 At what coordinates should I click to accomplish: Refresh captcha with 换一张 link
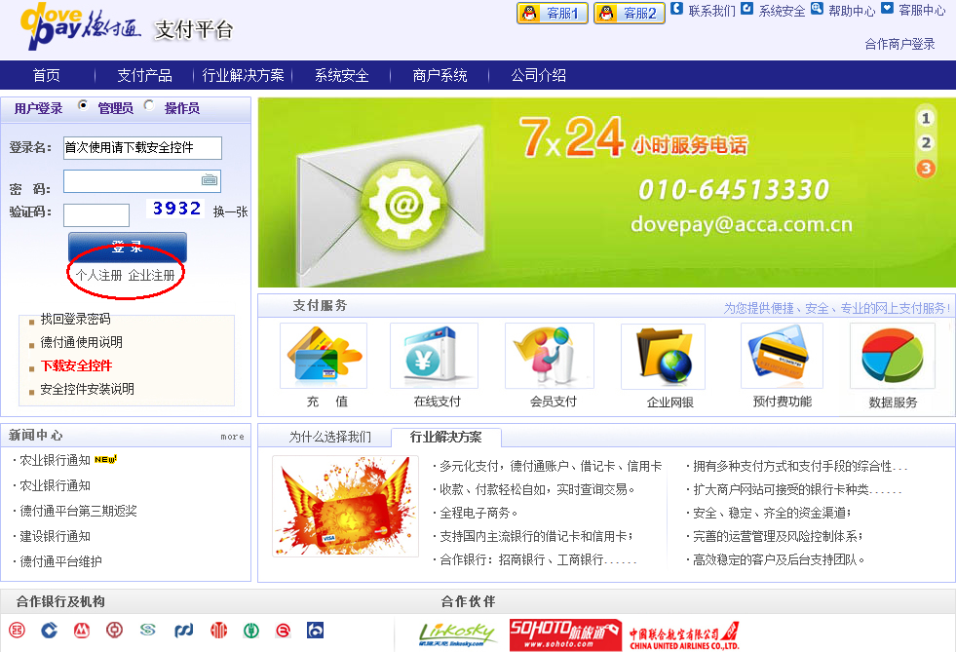click(230, 211)
